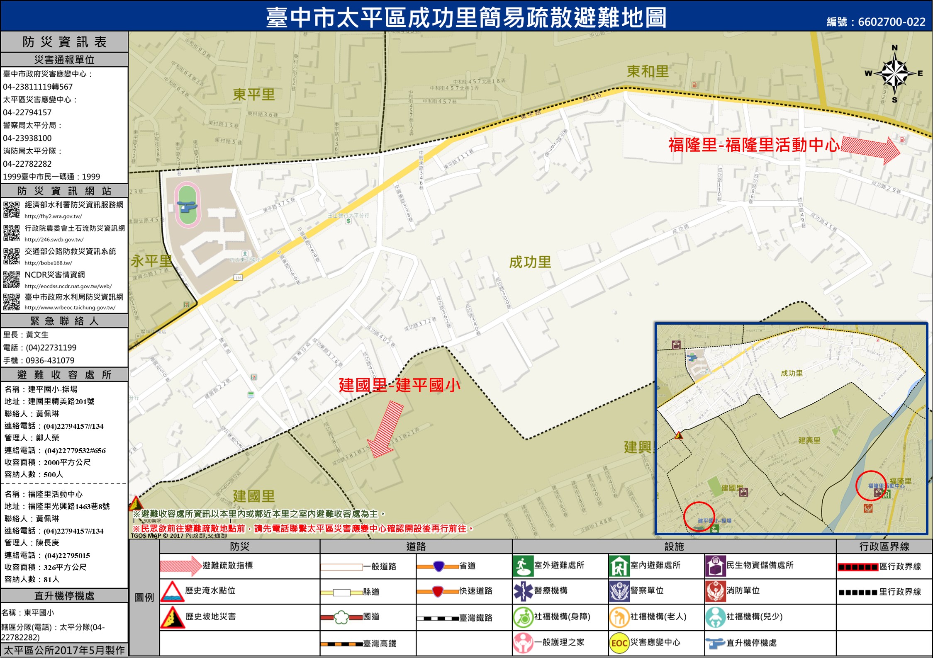Open the fhy2.wra.gov.tw link

coord(53,216)
